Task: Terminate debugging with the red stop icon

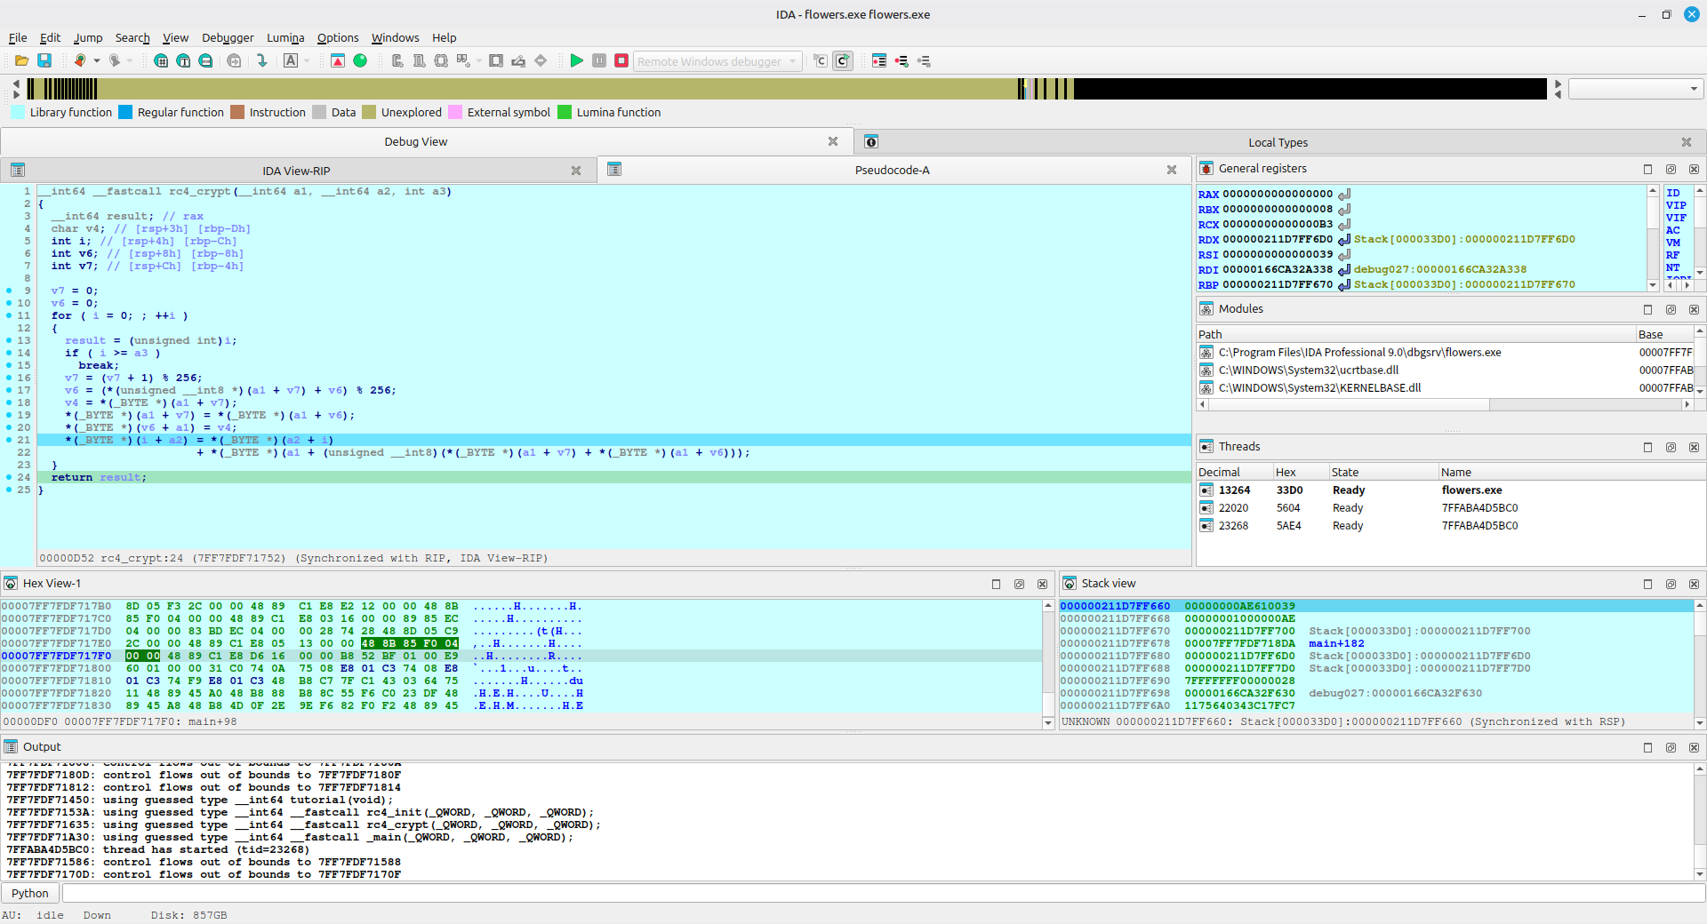Action: point(621,60)
